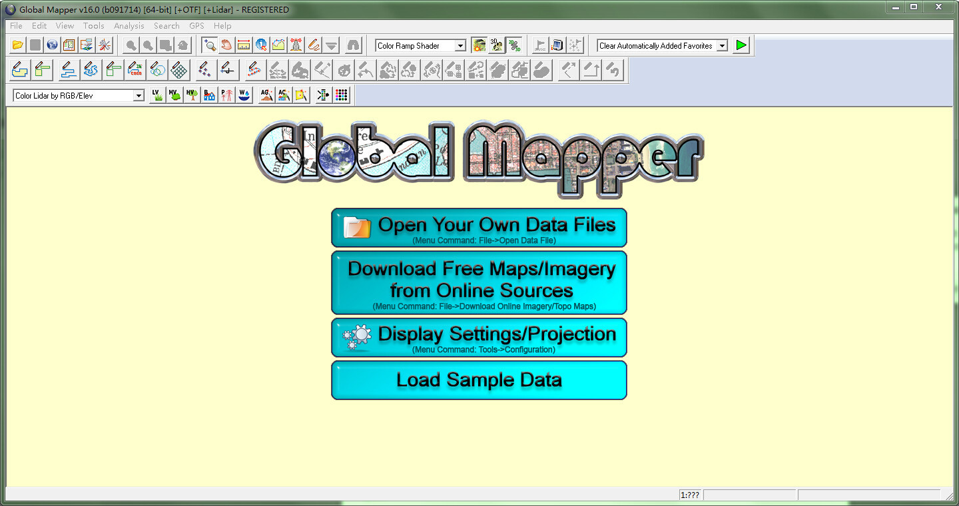Click the 1:??? scale status bar field

[x=690, y=495]
